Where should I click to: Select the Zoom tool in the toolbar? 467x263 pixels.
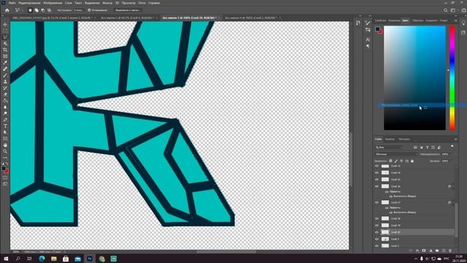click(x=5, y=151)
